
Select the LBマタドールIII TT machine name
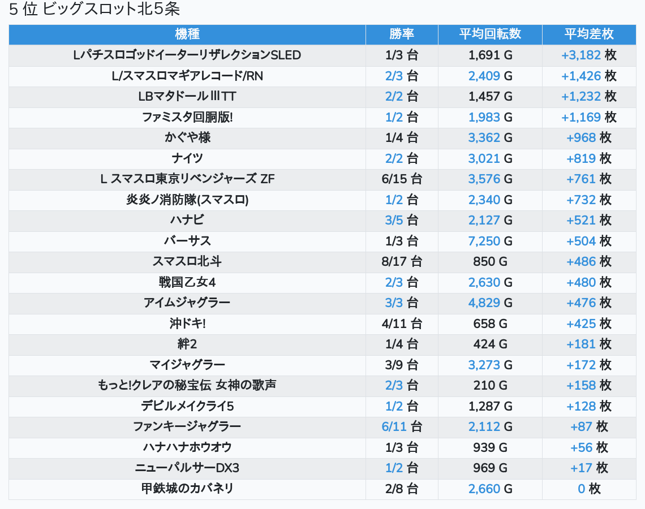click(x=187, y=96)
